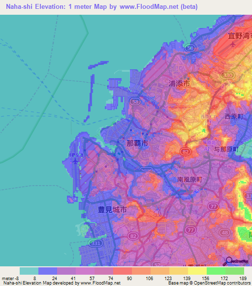252x286 pixels.
Task: Pick legend swatch between 41 and 57
Action: coord(85,271)
